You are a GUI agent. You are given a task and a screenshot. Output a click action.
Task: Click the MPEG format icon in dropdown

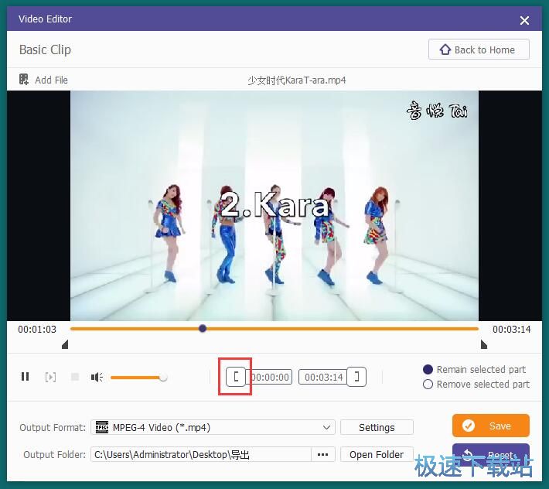pyautogui.click(x=102, y=427)
